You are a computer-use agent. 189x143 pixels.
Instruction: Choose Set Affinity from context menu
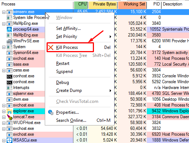pyautogui.click(x=80, y=28)
